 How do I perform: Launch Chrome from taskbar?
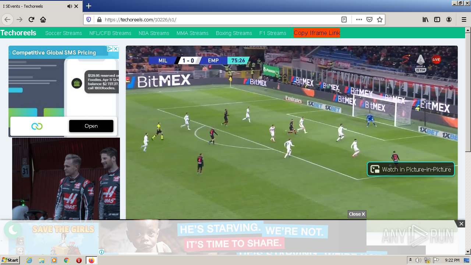(x=67, y=260)
